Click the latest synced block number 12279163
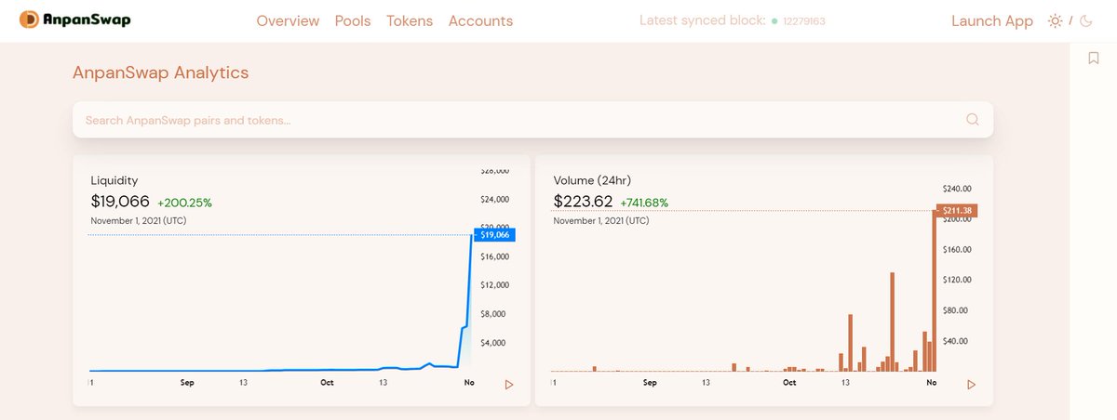 [806, 20]
